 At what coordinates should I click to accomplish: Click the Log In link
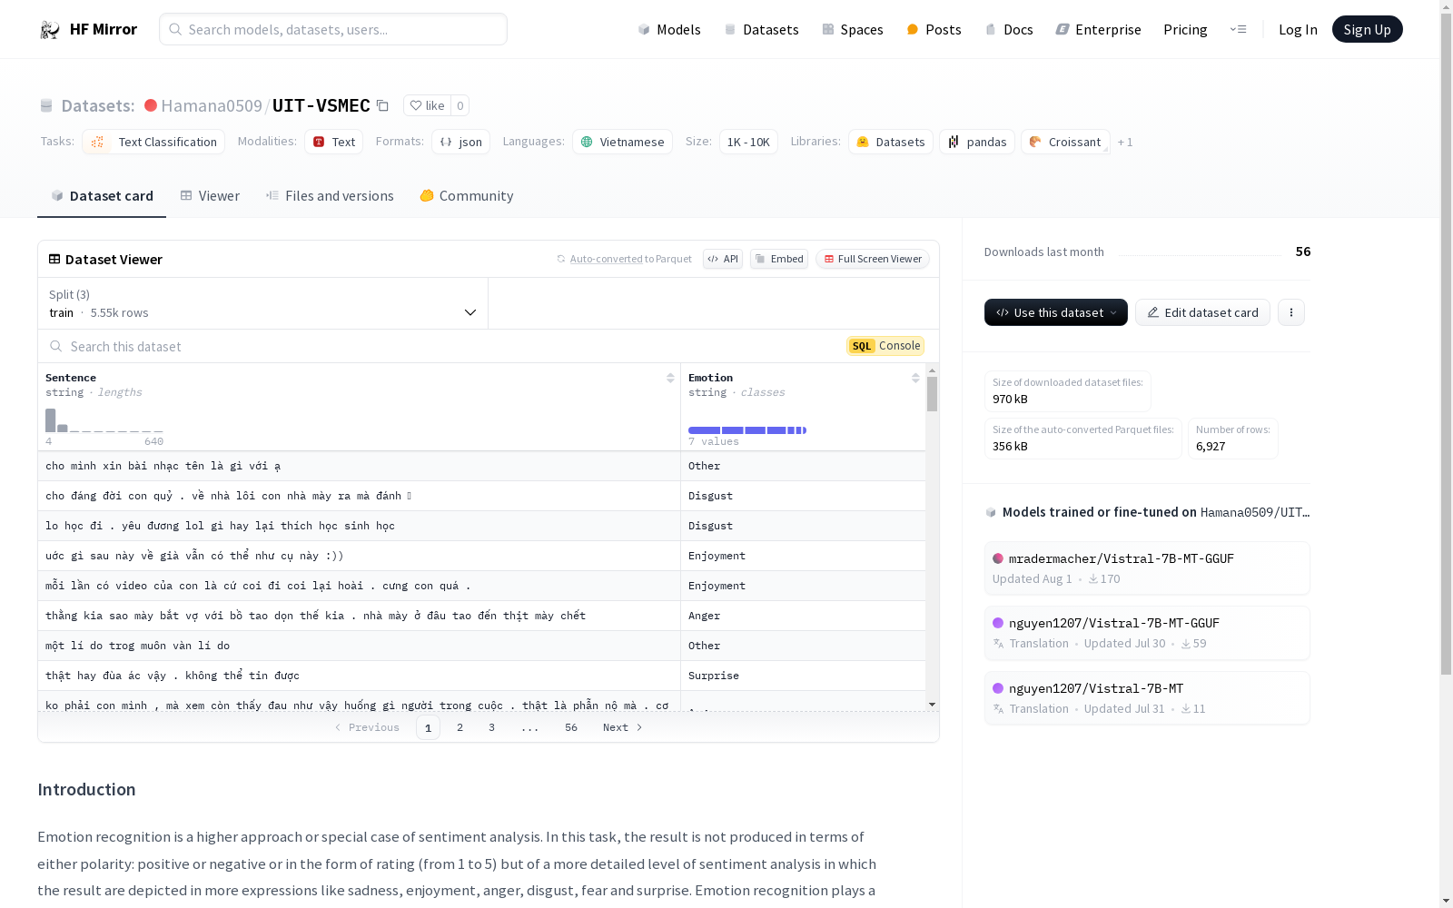[1298, 30]
